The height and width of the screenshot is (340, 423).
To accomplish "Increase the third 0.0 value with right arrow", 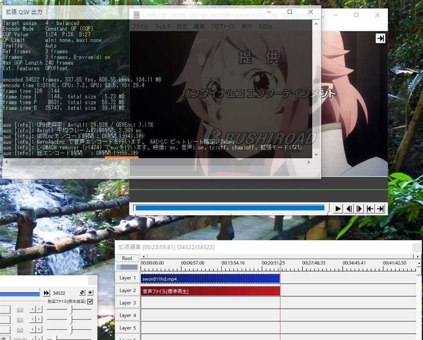I will coord(39,330).
